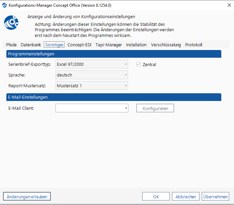Select the Sonstiges tab
Viewport: 234px width, 205px height.
54,45
